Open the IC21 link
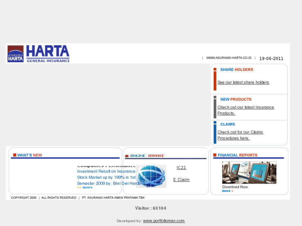Viewport: 302px width, 226px height. click(181, 168)
